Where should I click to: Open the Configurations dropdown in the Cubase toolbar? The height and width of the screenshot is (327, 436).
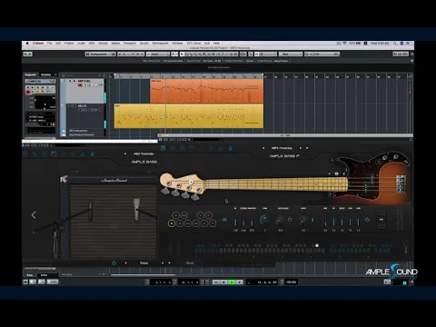[100, 54]
